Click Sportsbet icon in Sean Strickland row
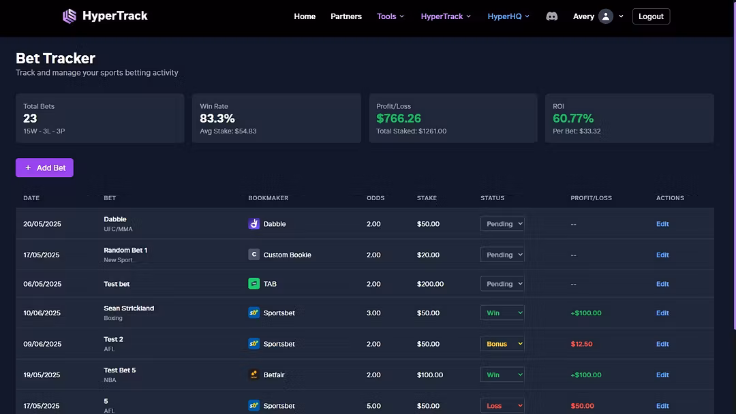736x414 pixels. point(254,313)
